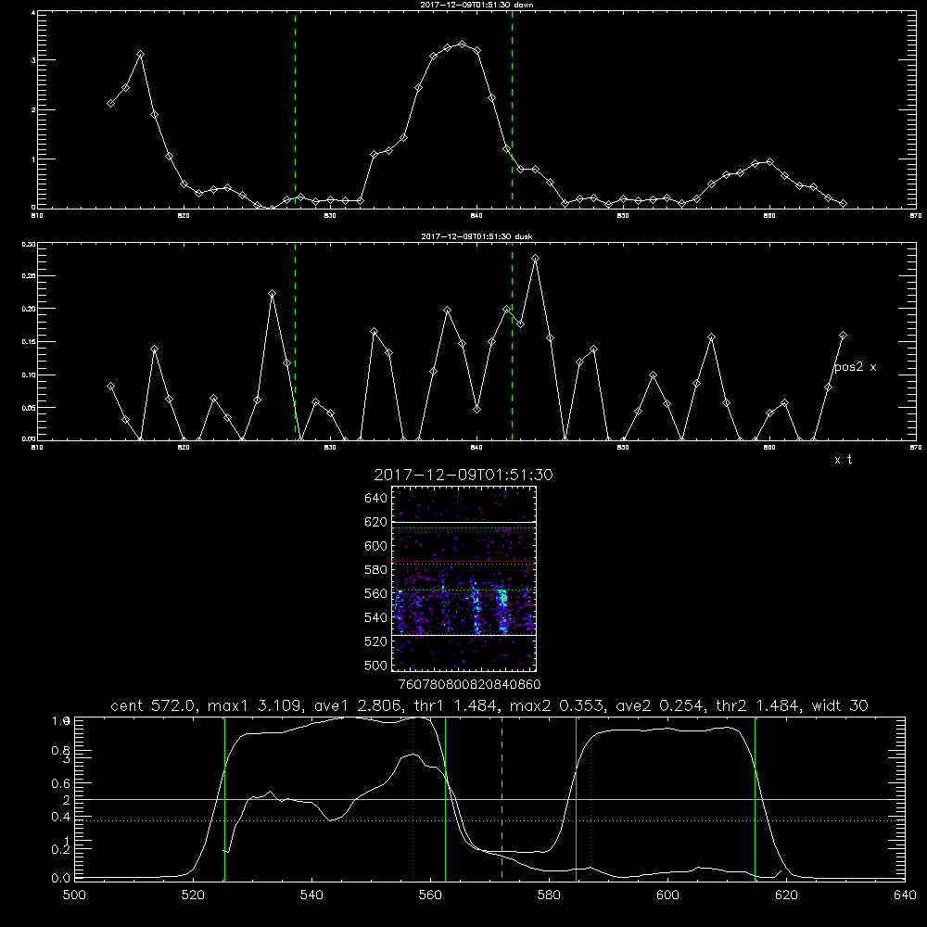Click the x-axis label 540 on bottom plot

[x=311, y=895]
